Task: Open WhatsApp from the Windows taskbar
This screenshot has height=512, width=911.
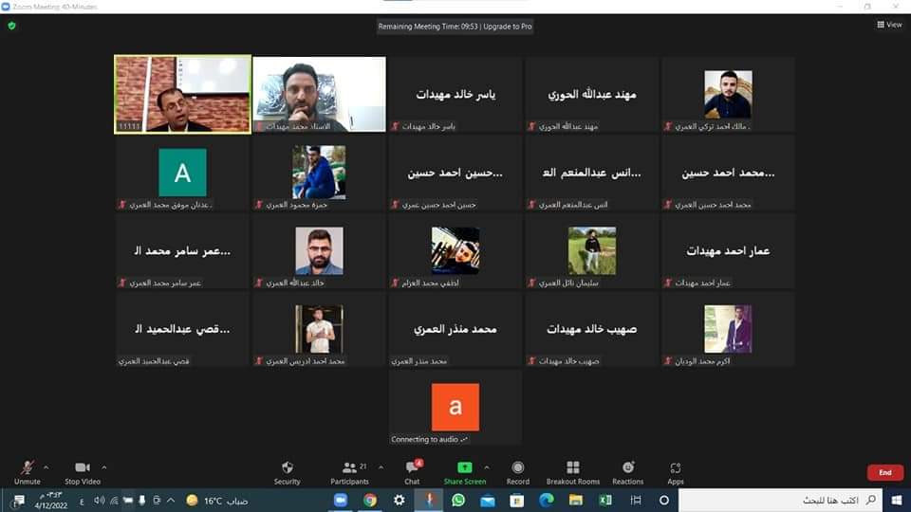Action: click(x=458, y=500)
